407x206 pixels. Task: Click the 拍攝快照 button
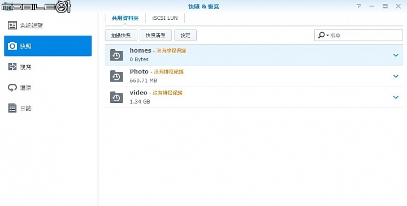(x=121, y=35)
